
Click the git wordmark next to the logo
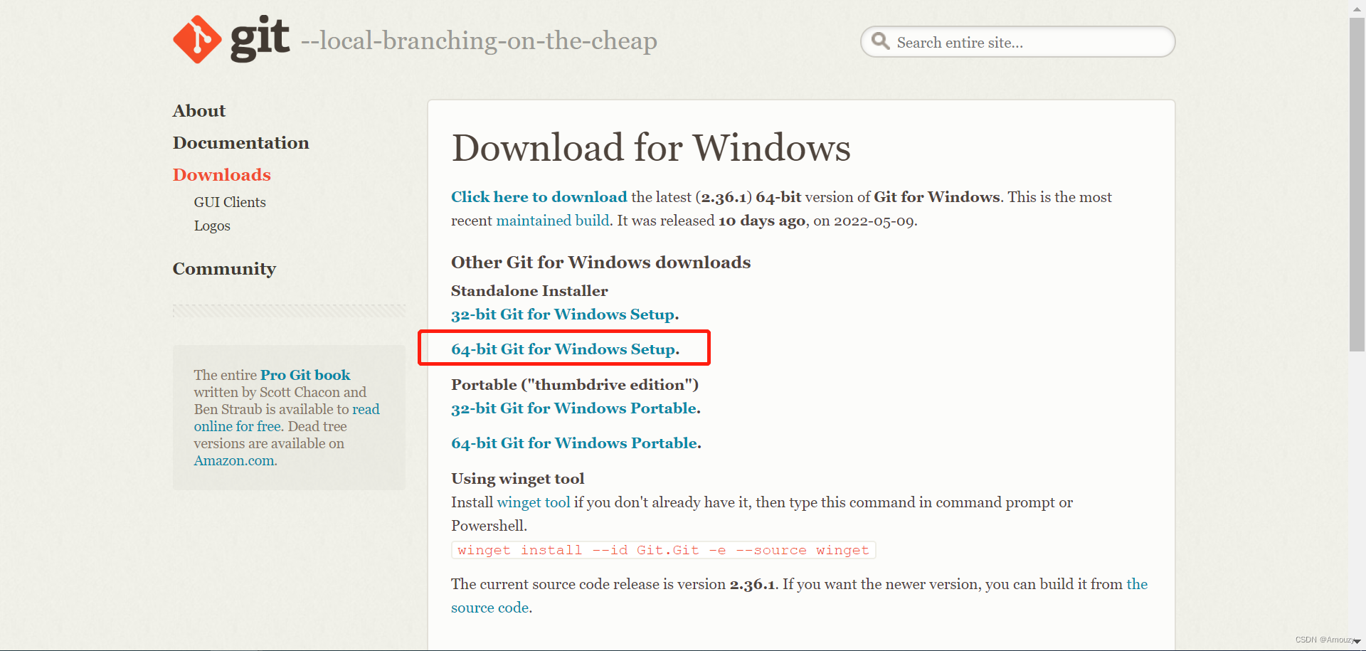(260, 38)
